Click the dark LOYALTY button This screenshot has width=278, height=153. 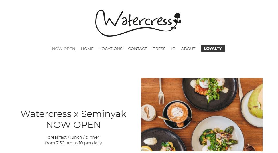click(x=213, y=49)
